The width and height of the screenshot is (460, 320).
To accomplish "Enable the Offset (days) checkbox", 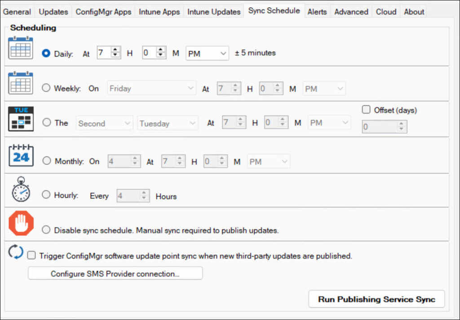I will [366, 110].
